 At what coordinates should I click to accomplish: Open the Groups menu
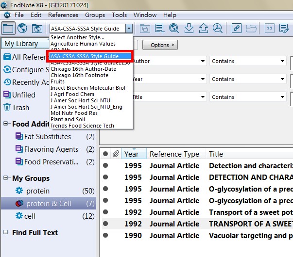click(x=95, y=15)
